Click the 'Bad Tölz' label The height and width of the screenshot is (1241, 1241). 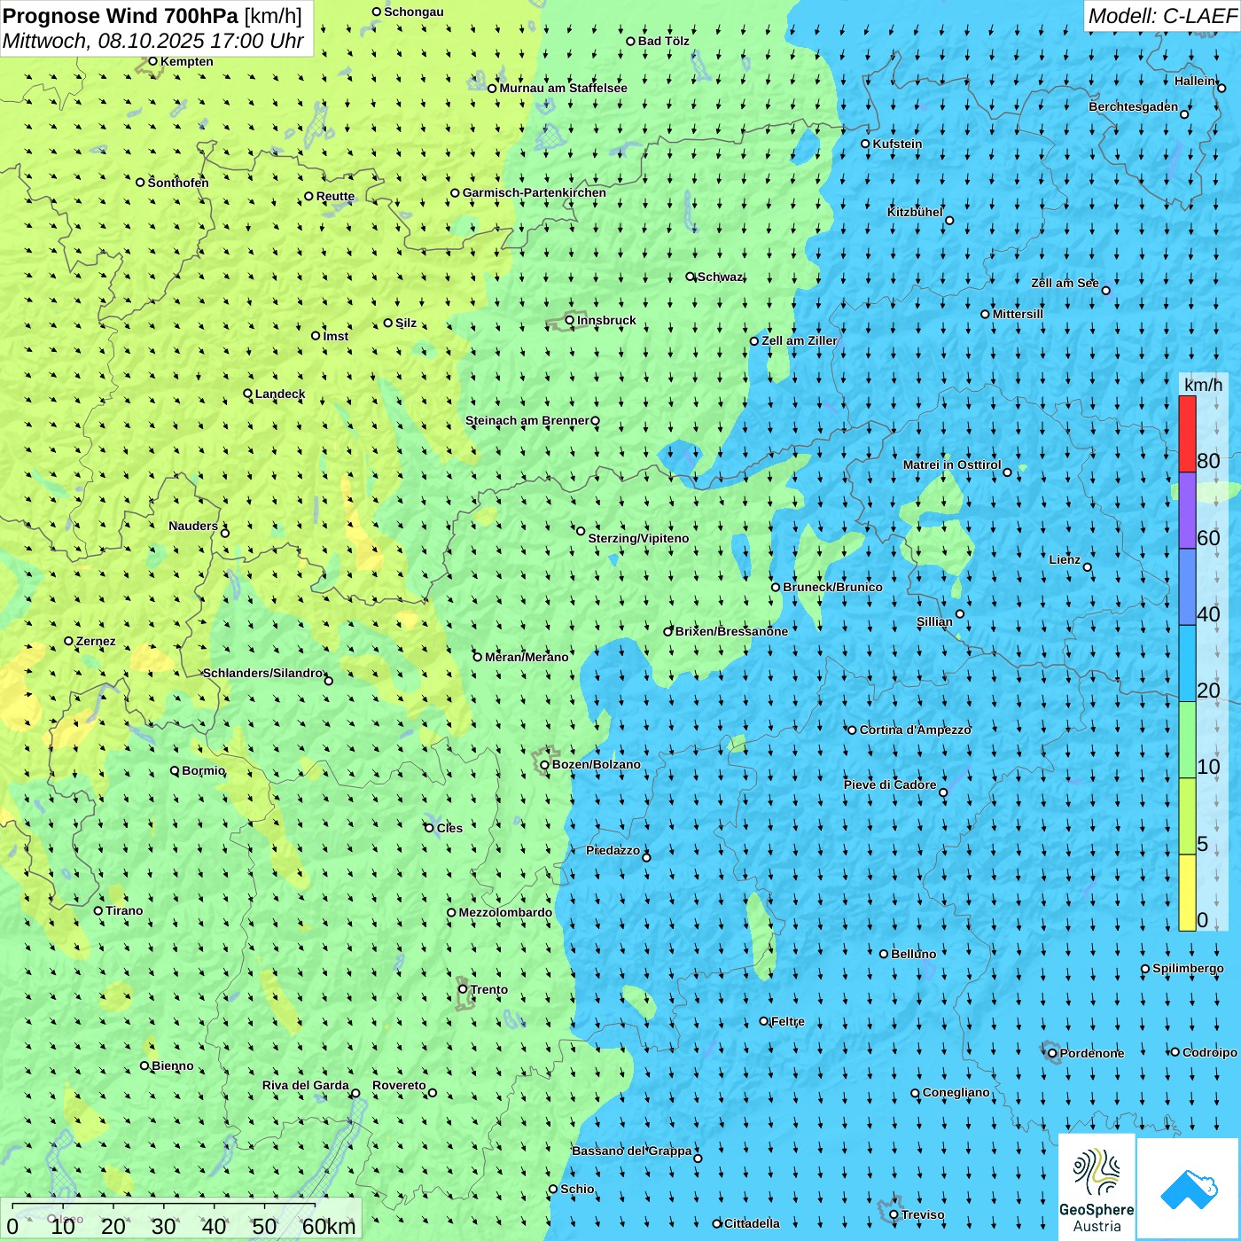tap(664, 41)
